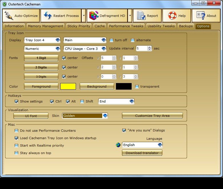
Task: Select the Options tab
Action: (203, 26)
